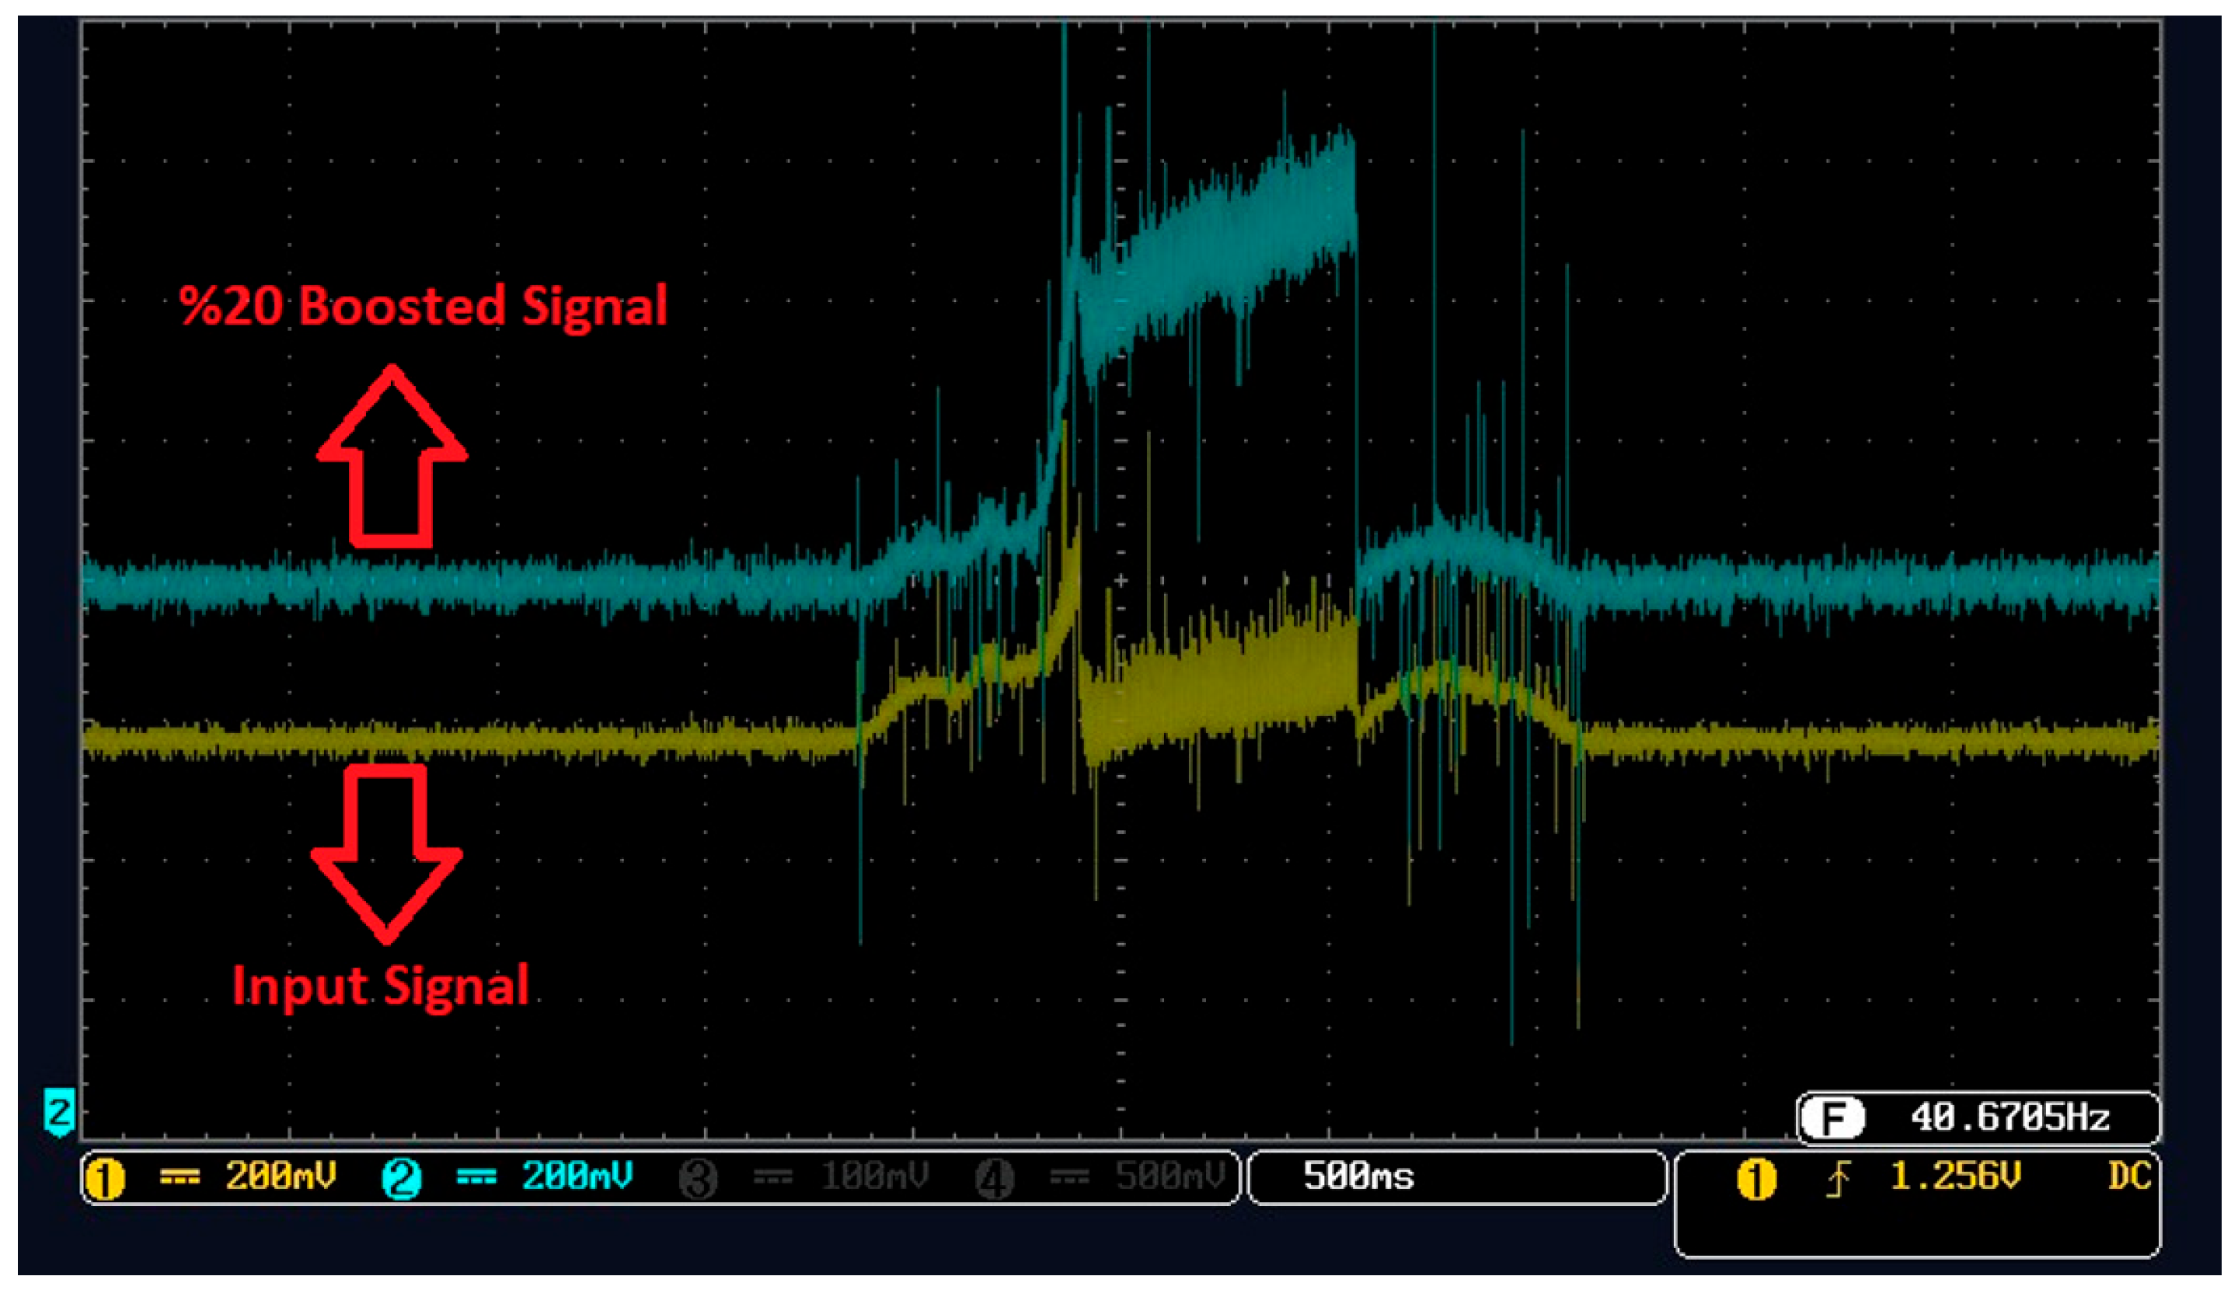This screenshot has width=2238, height=1290.
Task: Click the grayed-out channel 3 indicator
Action: click(698, 1179)
